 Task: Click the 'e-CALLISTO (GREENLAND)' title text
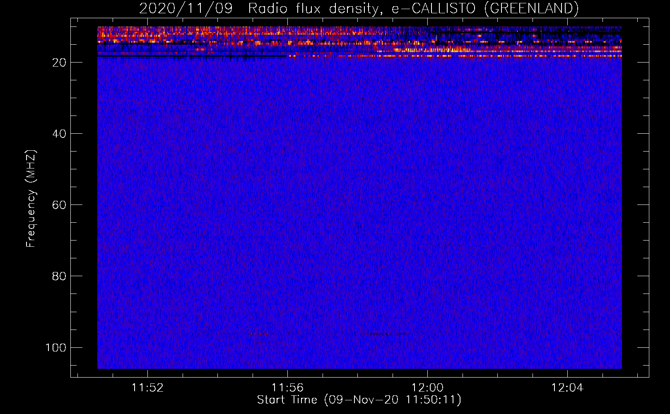click(x=485, y=9)
